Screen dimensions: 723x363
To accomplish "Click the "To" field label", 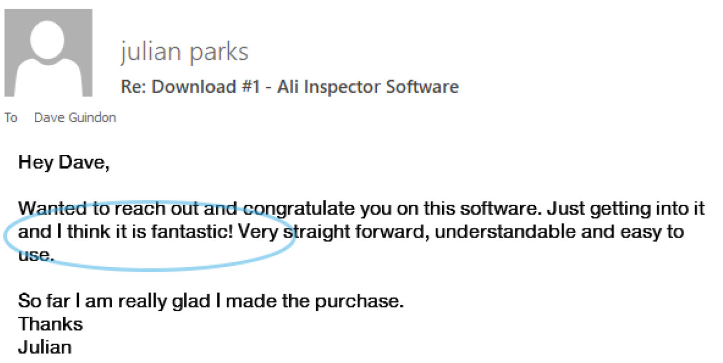I will point(11,118).
